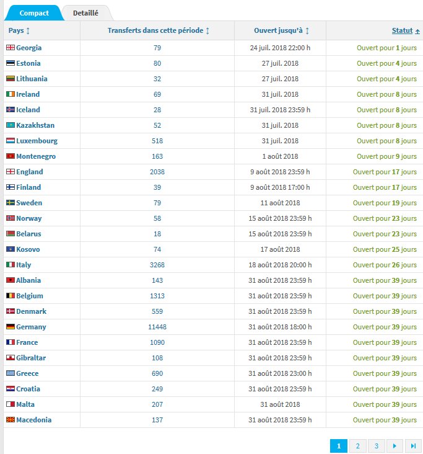Screen dimensions: 423x454
Task: Click the Greece flag icon
Action: pyautogui.click(x=11, y=373)
